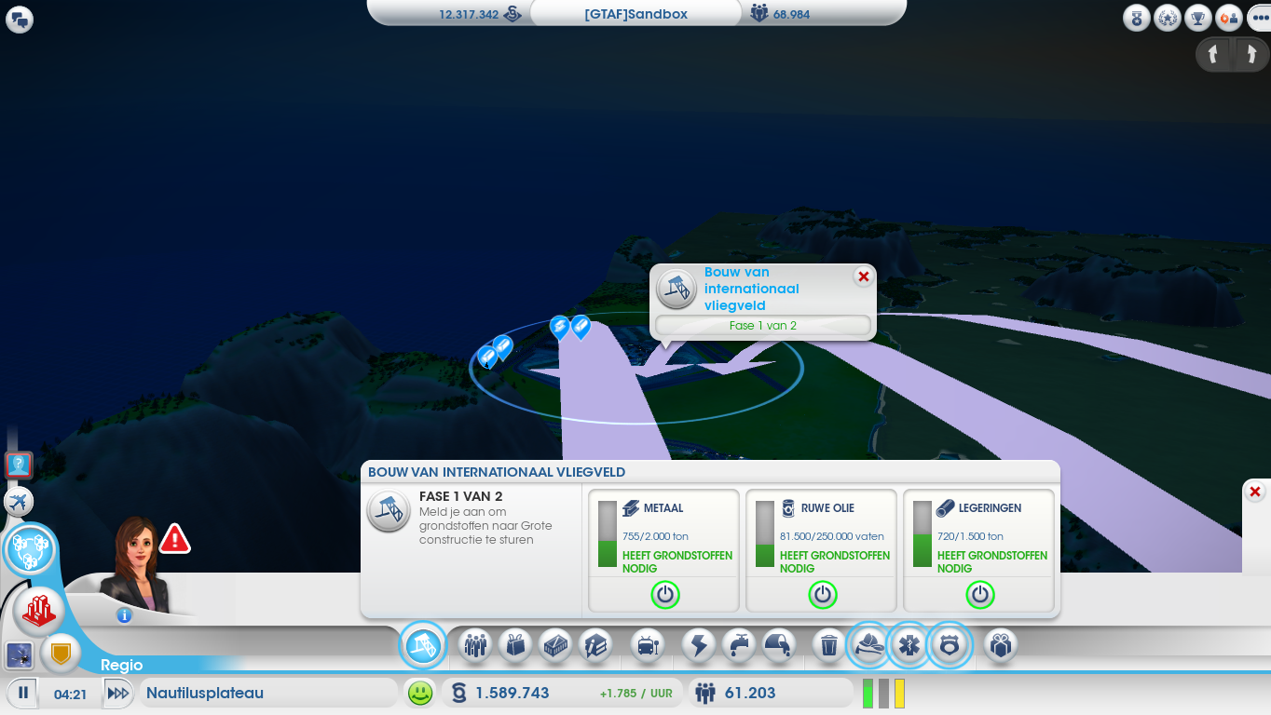1271x715 pixels.
Task: Toggle Metaal resource shipment power button
Action: [664, 594]
